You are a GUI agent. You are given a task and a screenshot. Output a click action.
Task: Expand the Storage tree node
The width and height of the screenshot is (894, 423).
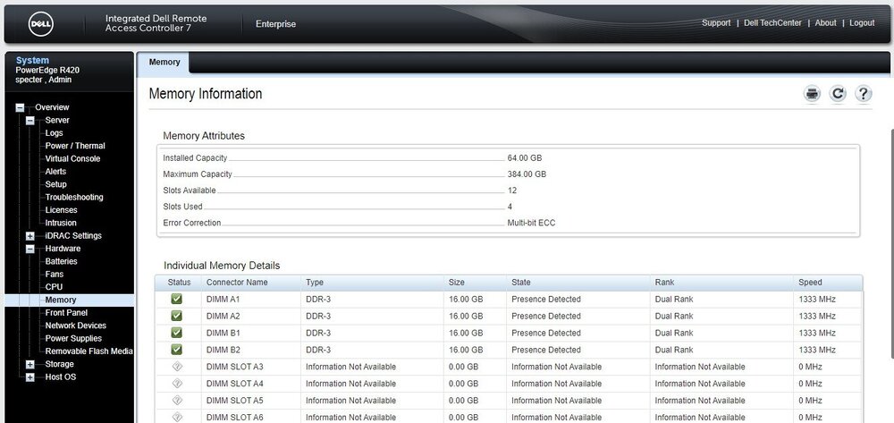30,365
